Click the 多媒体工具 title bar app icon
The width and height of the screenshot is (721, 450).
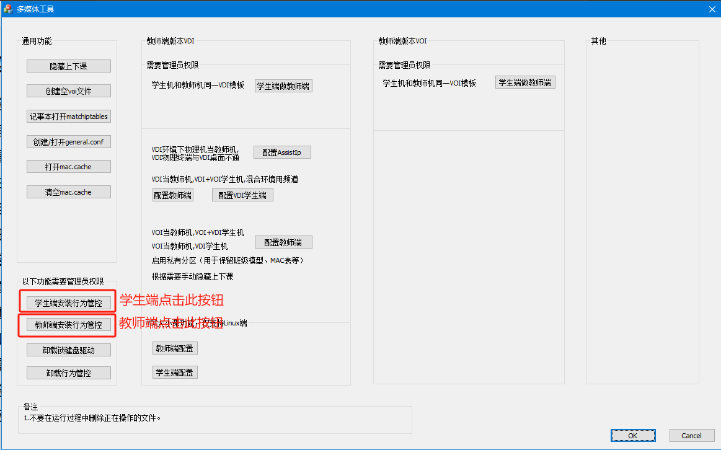pyautogui.click(x=8, y=9)
